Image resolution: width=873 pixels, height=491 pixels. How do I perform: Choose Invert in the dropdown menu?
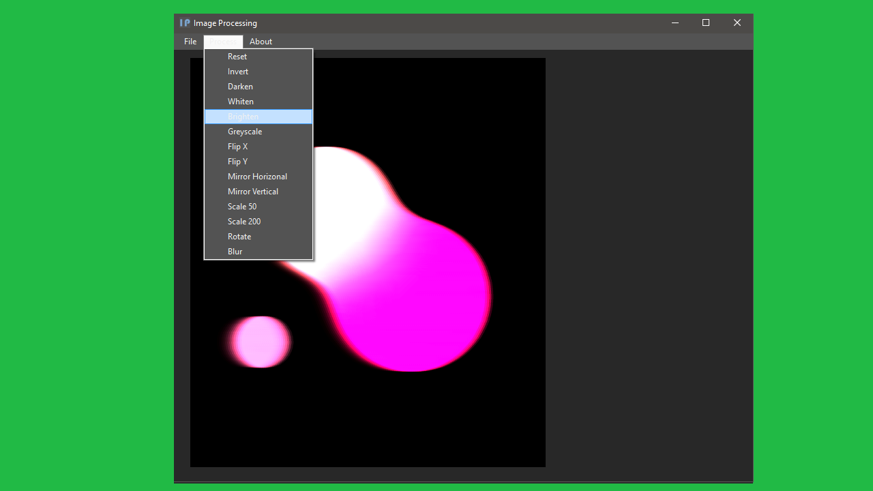258,72
